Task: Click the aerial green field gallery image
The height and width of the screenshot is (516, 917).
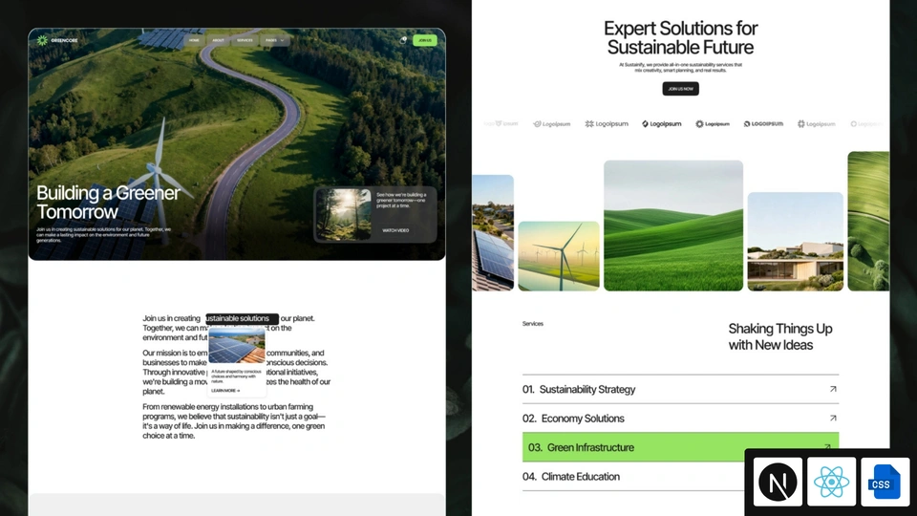Action: (x=868, y=221)
